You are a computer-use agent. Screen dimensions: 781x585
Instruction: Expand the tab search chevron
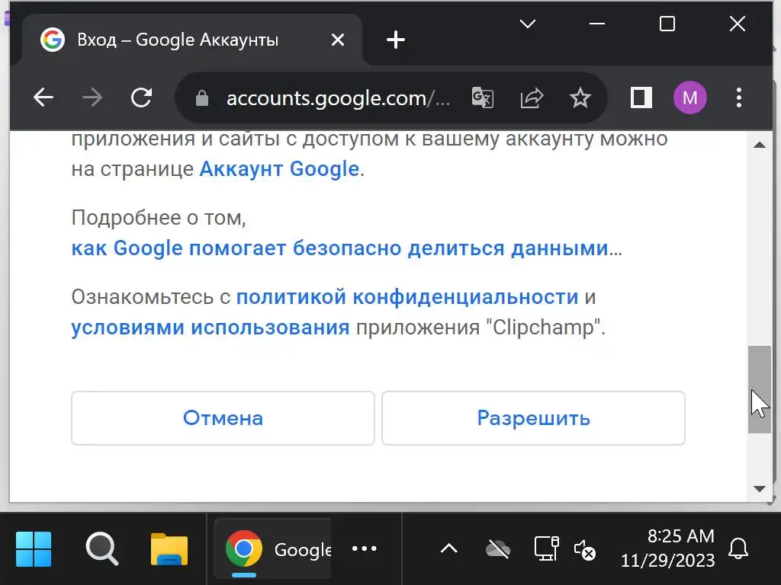point(527,24)
